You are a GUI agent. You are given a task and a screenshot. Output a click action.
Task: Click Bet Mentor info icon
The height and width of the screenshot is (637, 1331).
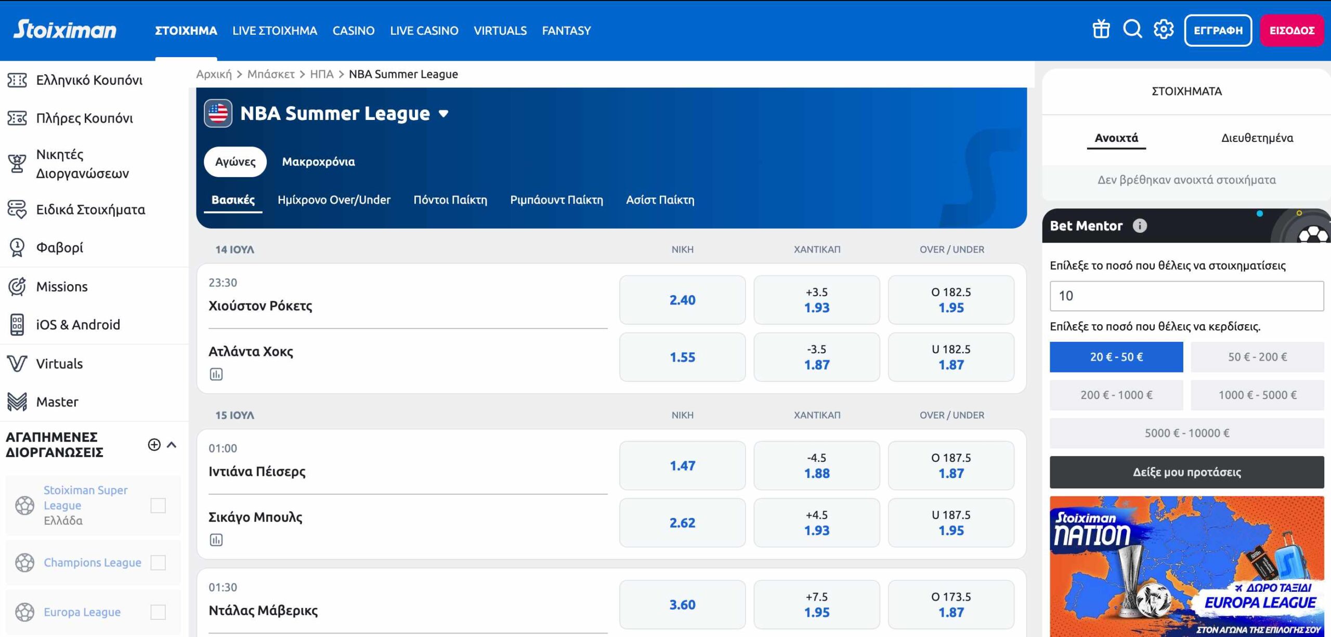coord(1140,225)
